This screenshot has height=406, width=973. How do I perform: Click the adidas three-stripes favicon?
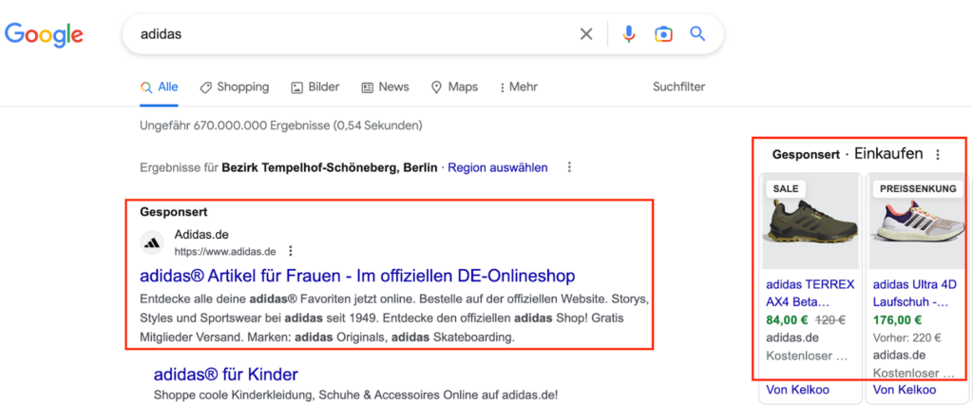click(152, 242)
